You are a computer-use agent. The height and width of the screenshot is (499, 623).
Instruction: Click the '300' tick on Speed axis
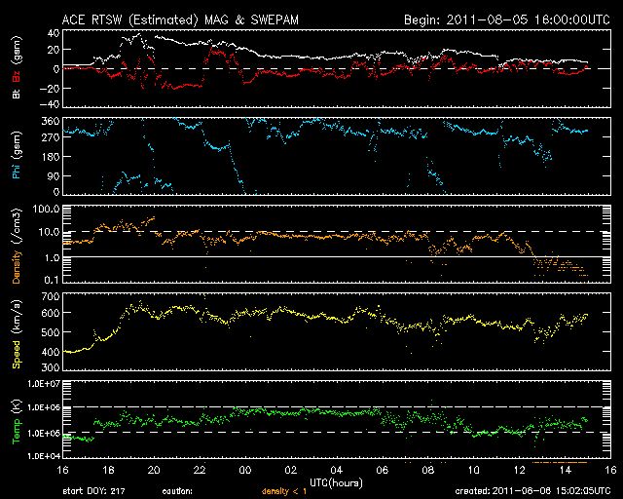pyautogui.click(x=51, y=367)
